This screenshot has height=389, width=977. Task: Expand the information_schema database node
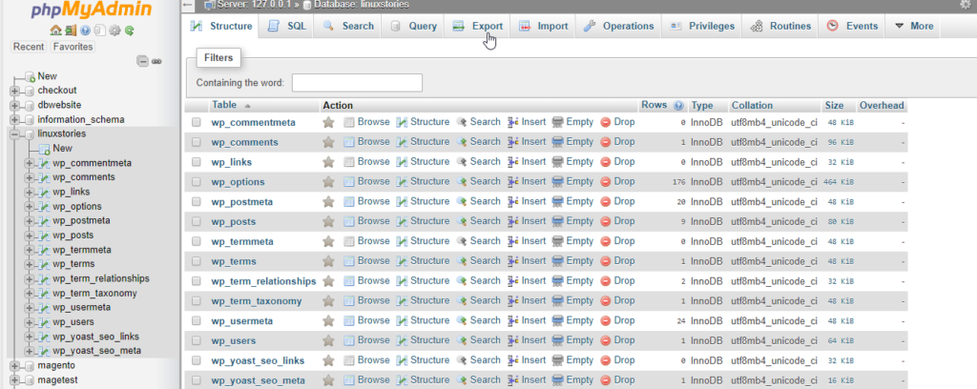(14, 119)
